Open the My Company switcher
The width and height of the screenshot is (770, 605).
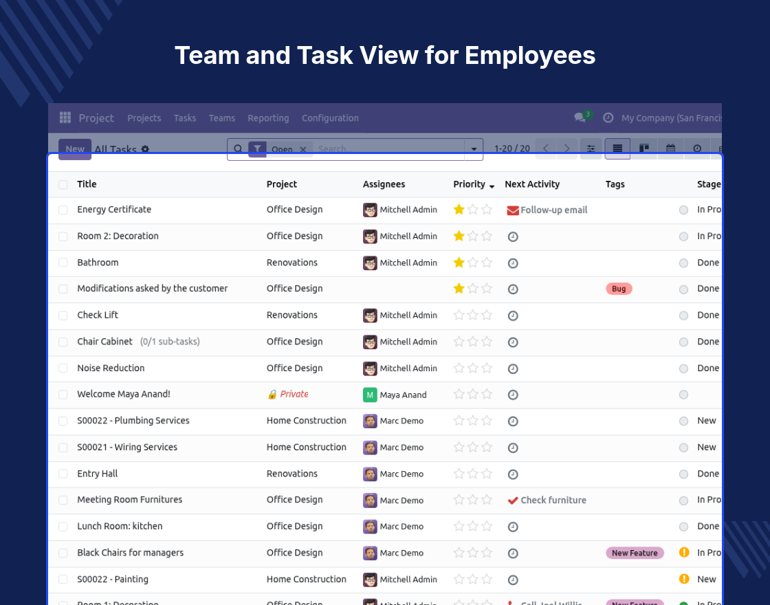click(x=671, y=118)
